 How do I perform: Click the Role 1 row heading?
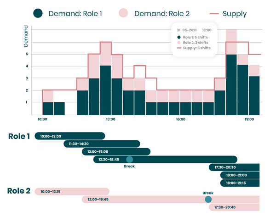coord(19,136)
